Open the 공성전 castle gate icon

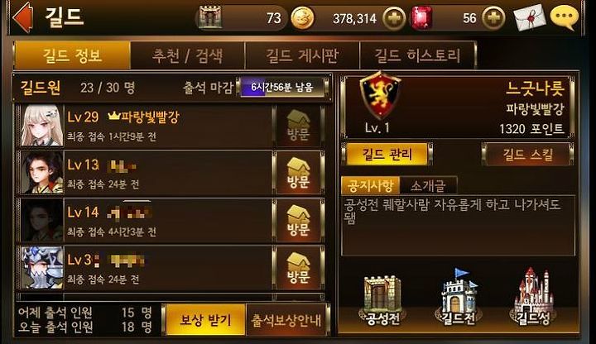point(382,300)
